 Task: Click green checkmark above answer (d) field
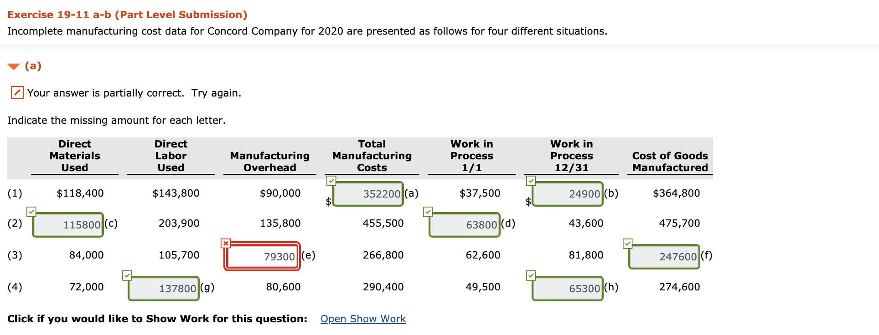coord(428,212)
